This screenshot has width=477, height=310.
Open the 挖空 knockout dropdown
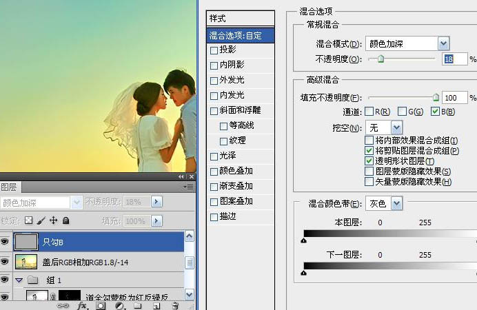coord(396,127)
